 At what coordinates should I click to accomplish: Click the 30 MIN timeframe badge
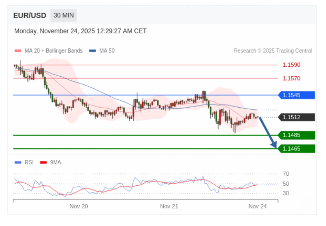64,15
